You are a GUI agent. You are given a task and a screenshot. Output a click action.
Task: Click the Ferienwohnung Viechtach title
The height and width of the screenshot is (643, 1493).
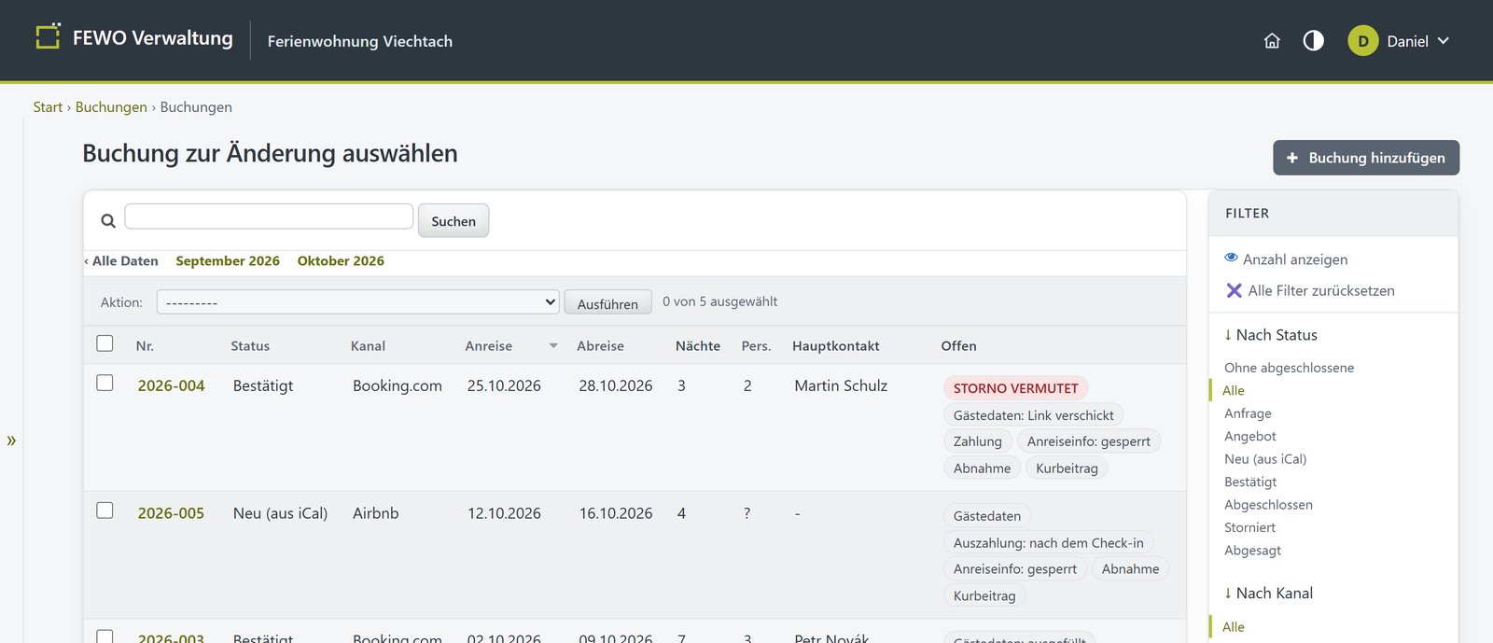pyautogui.click(x=360, y=41)
